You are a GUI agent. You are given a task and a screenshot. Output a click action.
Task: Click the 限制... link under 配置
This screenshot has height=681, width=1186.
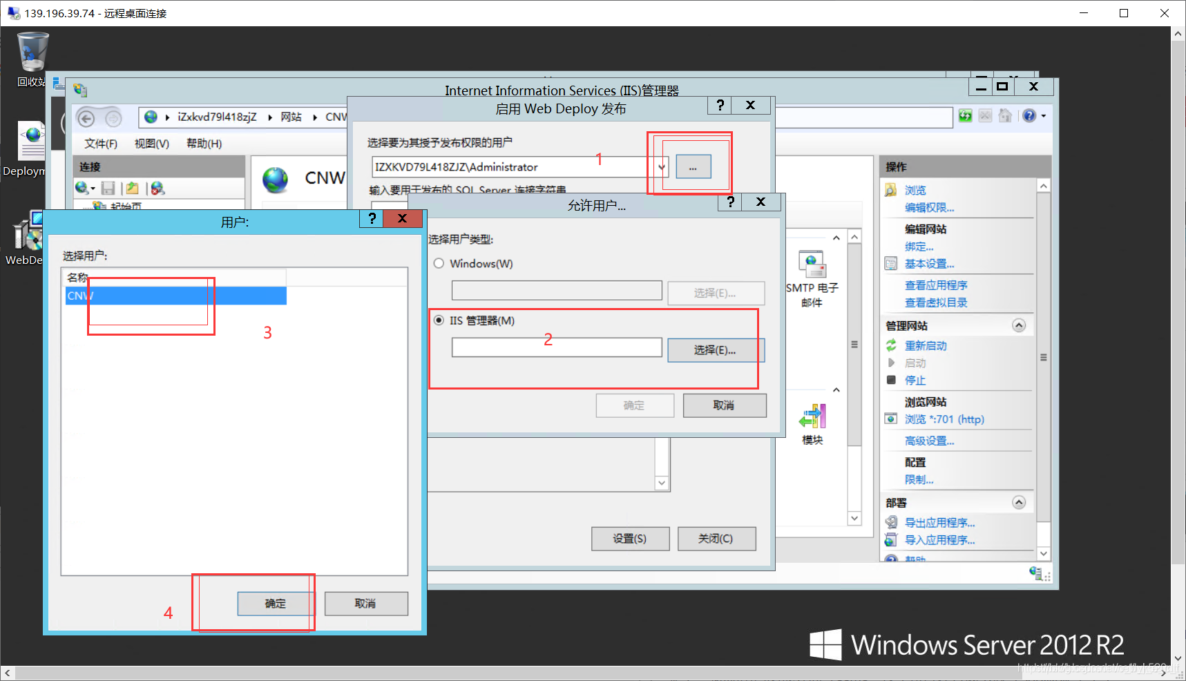click(x=919, y=479)
